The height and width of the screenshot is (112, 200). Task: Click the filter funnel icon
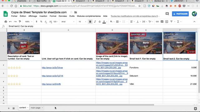[x=172, y=22]
